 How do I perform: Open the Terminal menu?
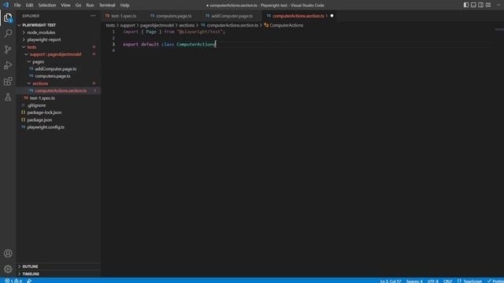(x=107, y=6)
